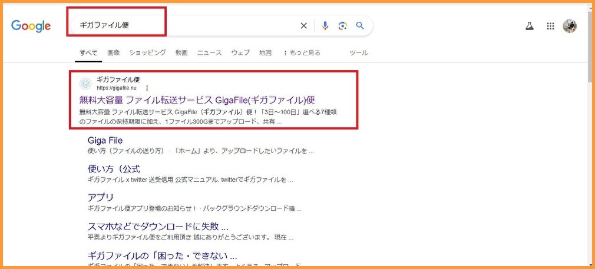Screen dimensions: 595x269
Task: Switch to the 動画 tab
Action: pos(181,53)
